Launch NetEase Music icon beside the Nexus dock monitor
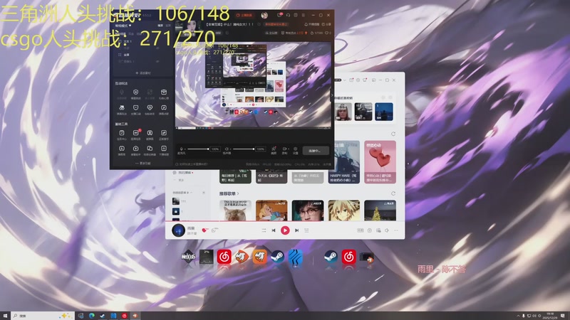Screen dimensions: 570x320 (x=224, y=257)
